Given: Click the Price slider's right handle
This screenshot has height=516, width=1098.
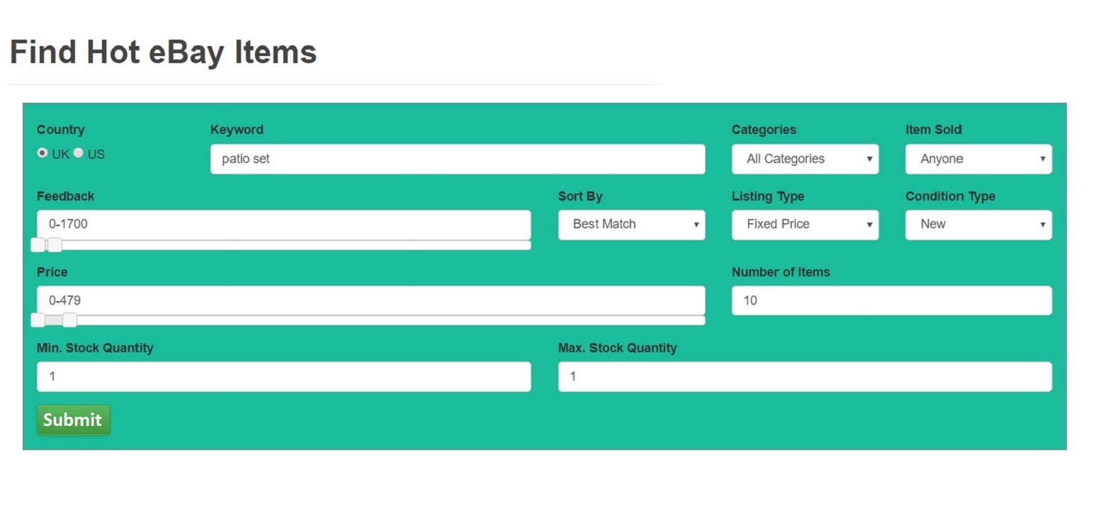Looking at the screenshot, I should coord(69,320).
